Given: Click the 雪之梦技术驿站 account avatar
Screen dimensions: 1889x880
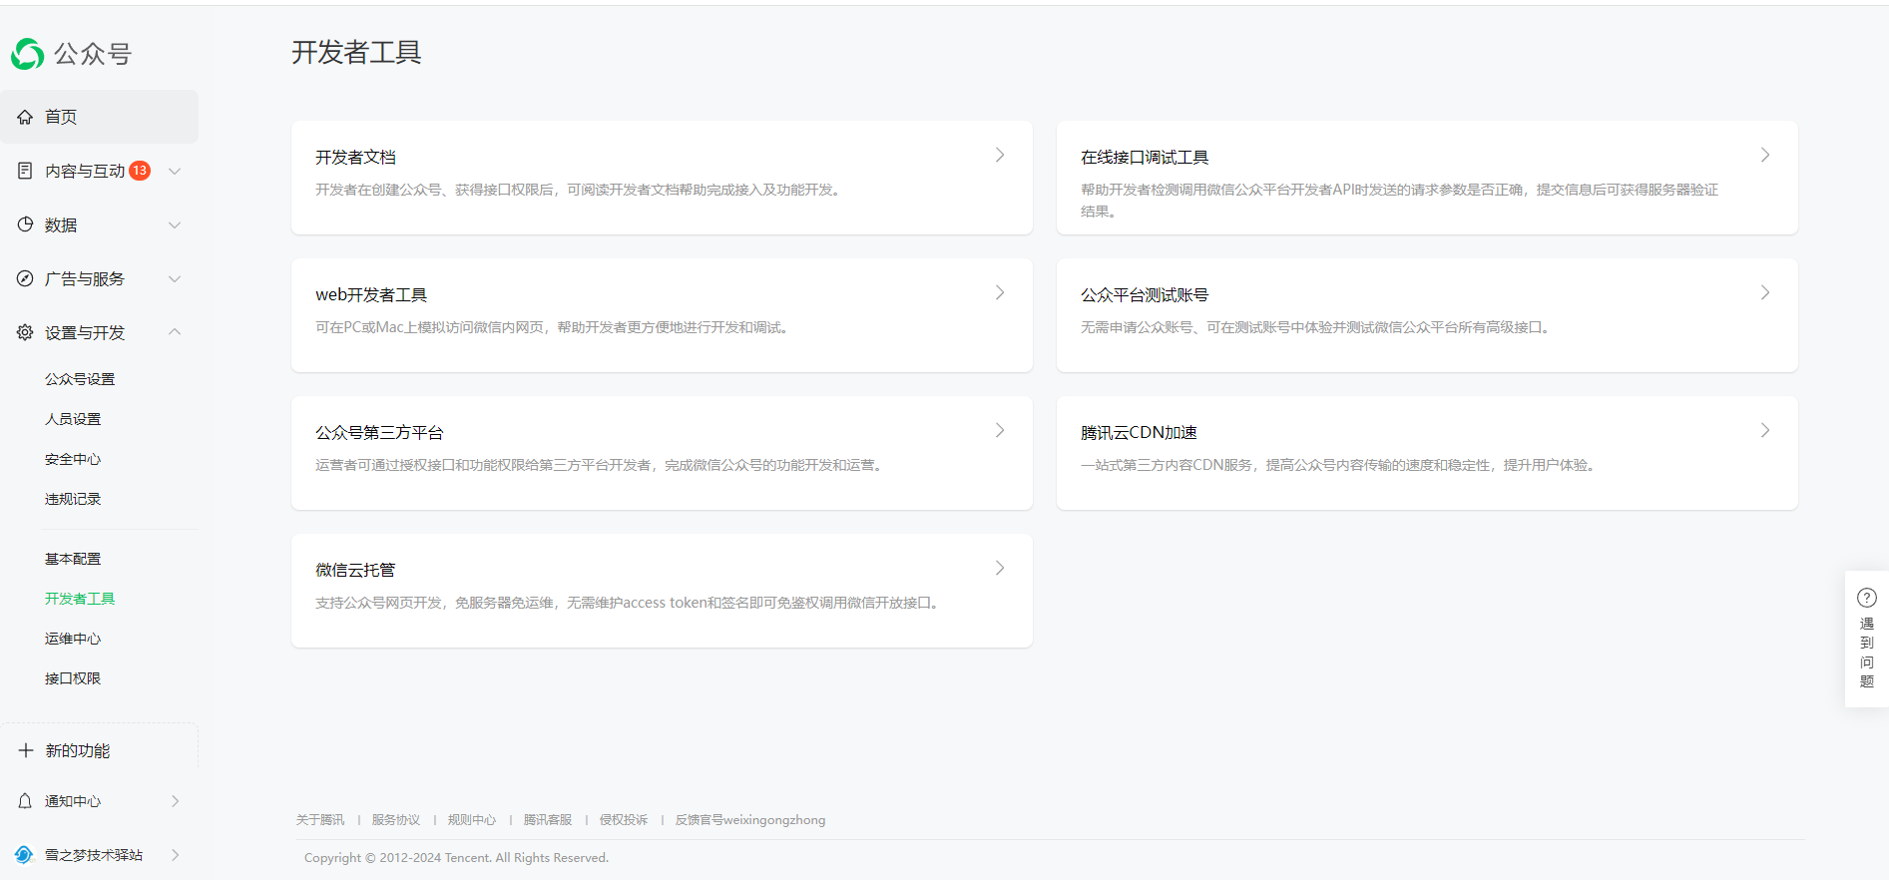Looking at the screenshot, I should pos(24,855).
